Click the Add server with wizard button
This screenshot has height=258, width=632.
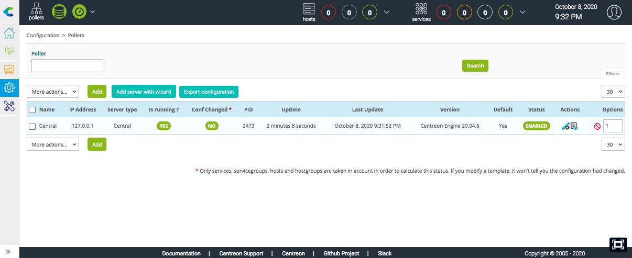144,92
